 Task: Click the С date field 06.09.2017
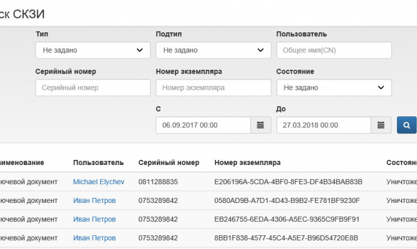click(203, 125)
